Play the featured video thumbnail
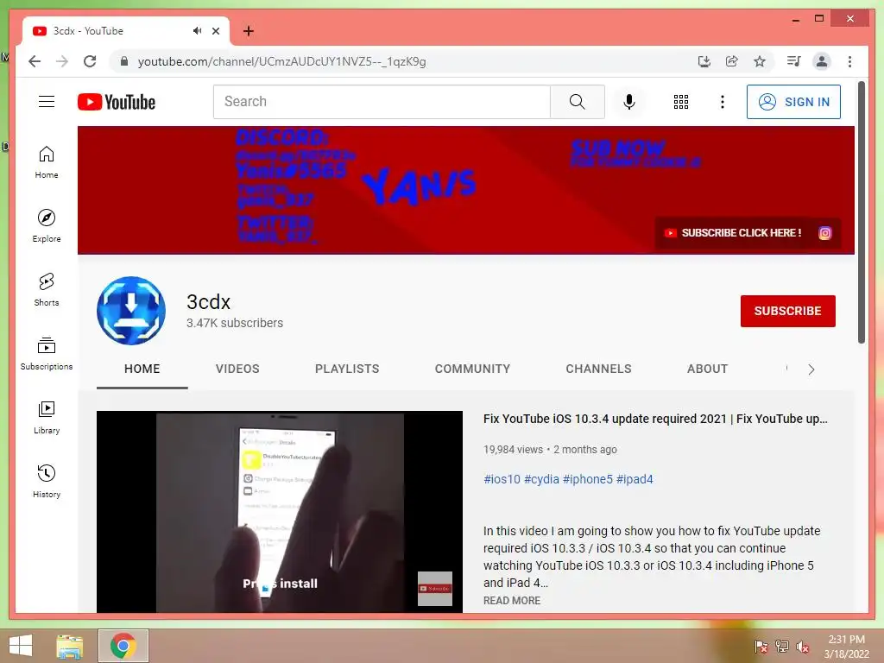 (280, 511)
